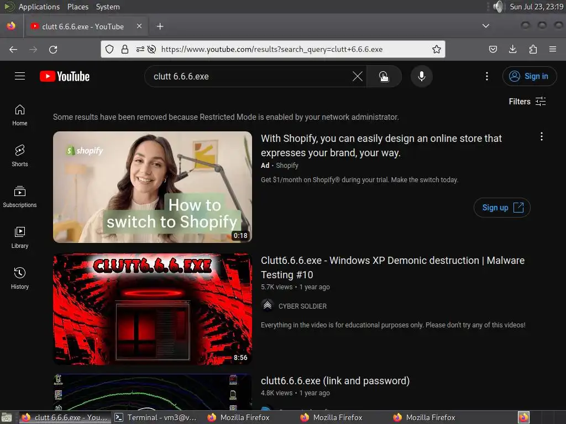This screenshot has width=566, height=424.
Task: Open site permissions icon in address bar
Action: tap(140, 49)
